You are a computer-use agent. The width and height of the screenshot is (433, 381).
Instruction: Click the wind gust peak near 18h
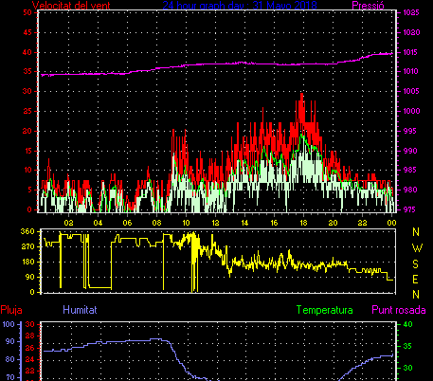tap(302, 95)
